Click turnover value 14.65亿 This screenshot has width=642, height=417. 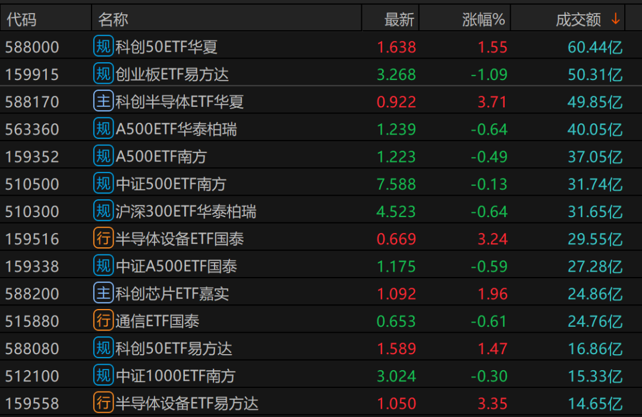(x=595, y=403)
